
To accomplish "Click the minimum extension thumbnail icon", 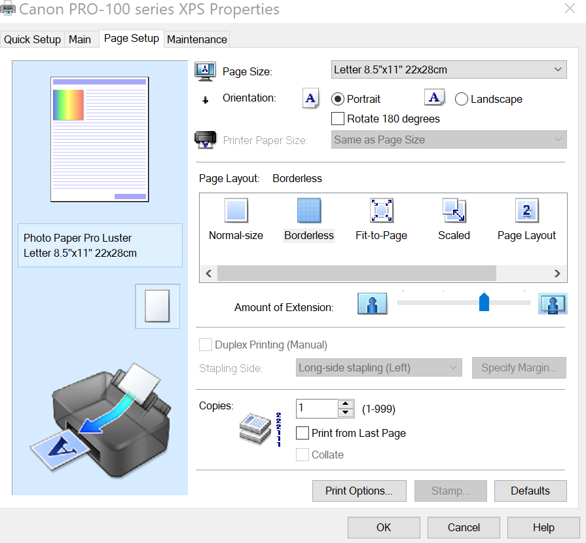I will click(372, 303).
